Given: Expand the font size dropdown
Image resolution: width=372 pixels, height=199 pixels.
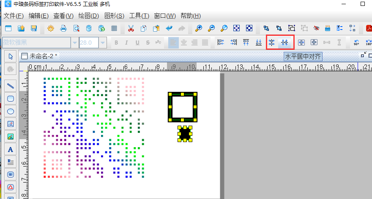Looking at the screenshot, I should pyautogui.click(x=103, y=43).
